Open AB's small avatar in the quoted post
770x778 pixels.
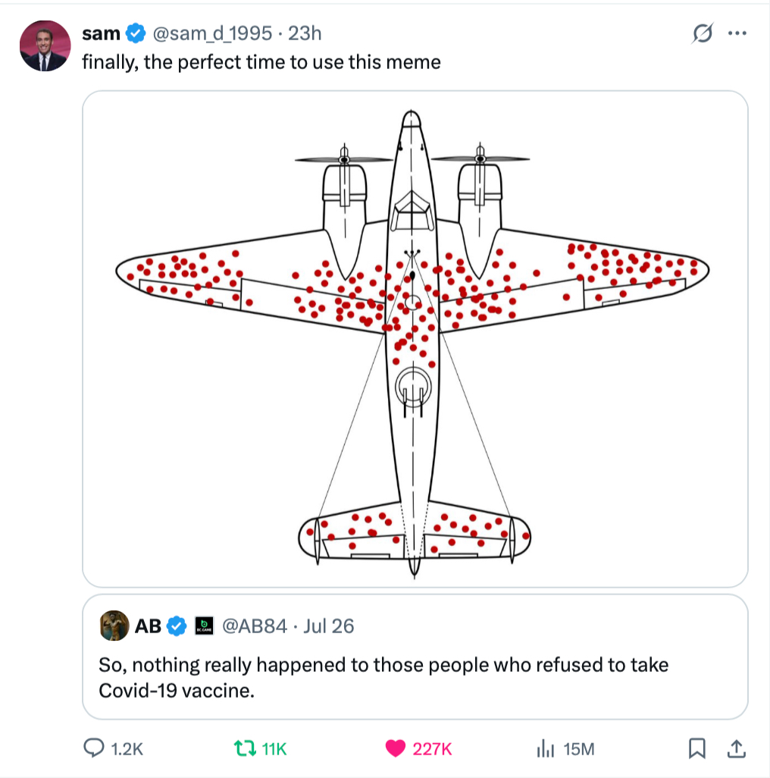click(x=114, y=626)
